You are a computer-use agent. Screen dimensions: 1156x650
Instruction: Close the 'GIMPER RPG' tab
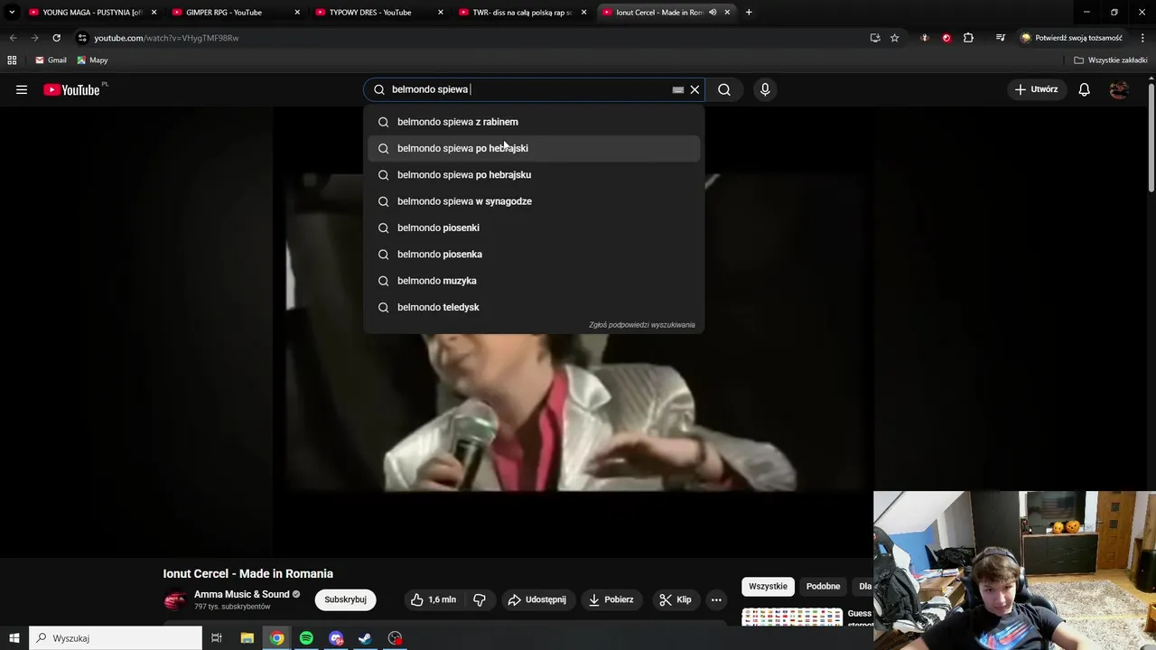click(297, 13)
